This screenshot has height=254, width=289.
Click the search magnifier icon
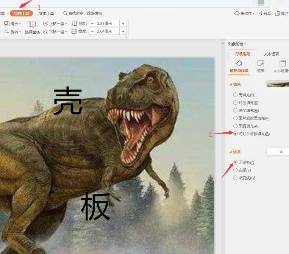tap(65, 13)
